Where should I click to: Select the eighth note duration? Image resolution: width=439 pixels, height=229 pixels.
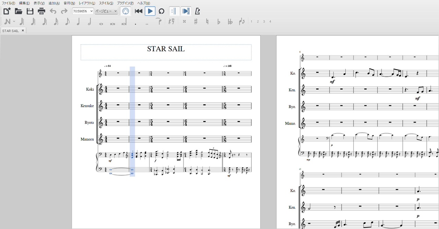(x=67, y=22)
